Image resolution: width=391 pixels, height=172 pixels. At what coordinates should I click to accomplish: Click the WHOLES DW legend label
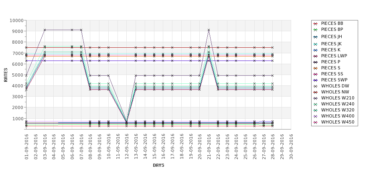(x=335, y=86)
